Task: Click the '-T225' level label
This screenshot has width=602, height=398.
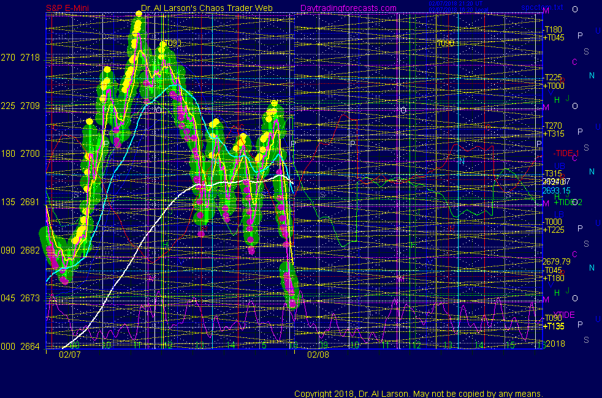Action: point(553,77)
